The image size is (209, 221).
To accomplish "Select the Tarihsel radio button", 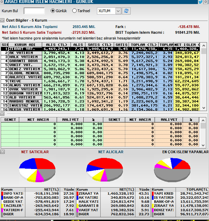I will pos(74,11).
